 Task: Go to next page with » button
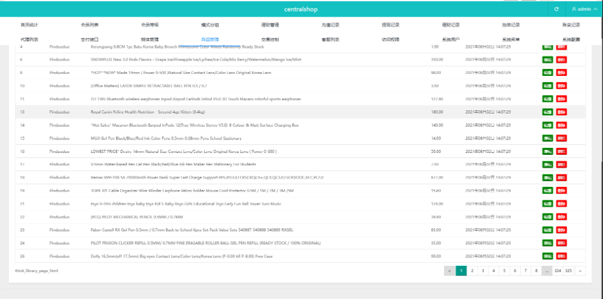click(x=580, y=271)
